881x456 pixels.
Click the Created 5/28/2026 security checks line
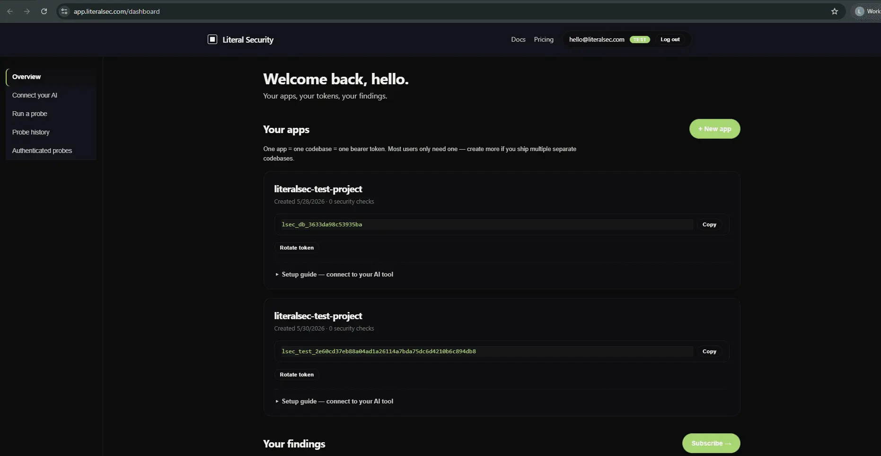324,202
